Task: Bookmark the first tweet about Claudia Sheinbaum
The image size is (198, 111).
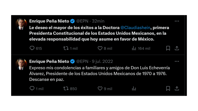Action: tap(168, 48)
